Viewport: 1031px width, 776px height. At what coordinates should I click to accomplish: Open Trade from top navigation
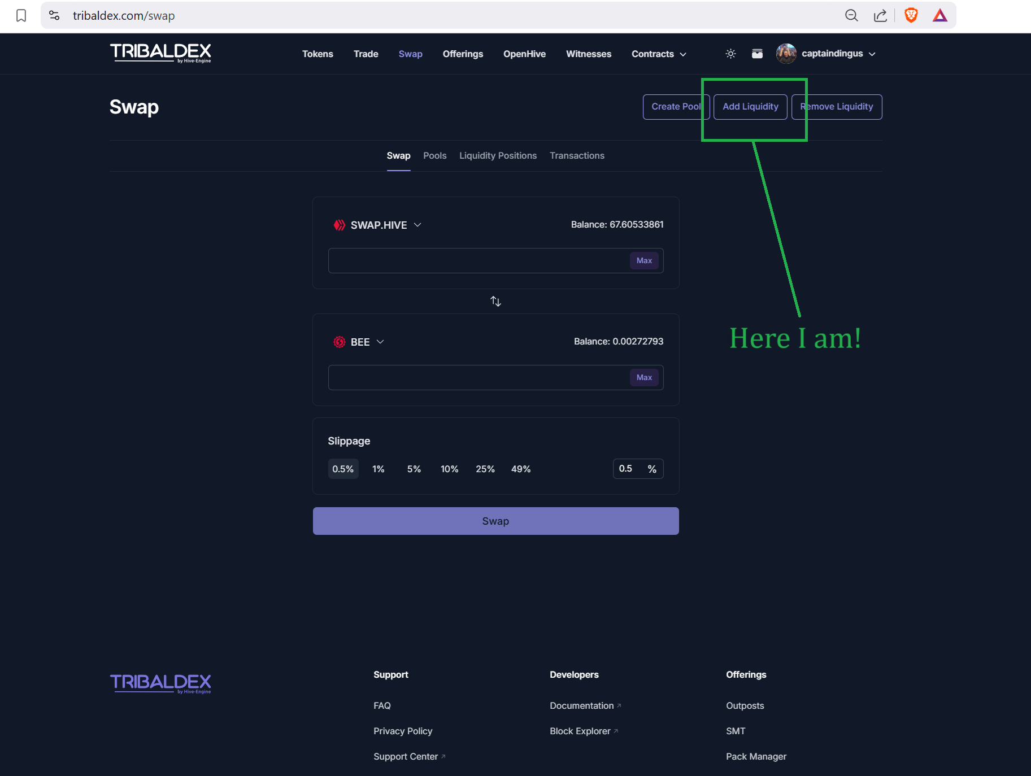click(x=366, y=54)
